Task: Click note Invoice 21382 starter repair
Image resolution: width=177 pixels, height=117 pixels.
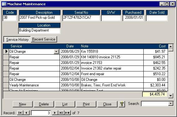Action: (x=112, y=69)
